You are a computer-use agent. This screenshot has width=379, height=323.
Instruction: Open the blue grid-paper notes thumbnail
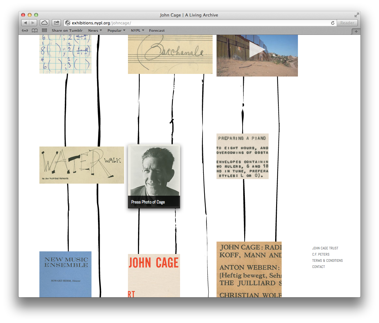point(65,54)
